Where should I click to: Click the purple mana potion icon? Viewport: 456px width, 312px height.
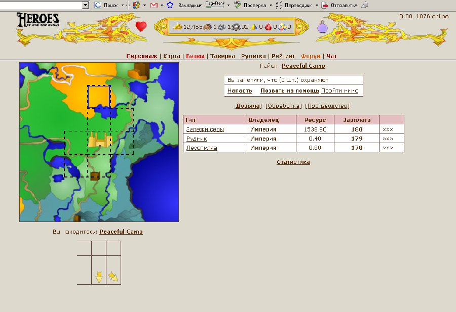point(322,26)
